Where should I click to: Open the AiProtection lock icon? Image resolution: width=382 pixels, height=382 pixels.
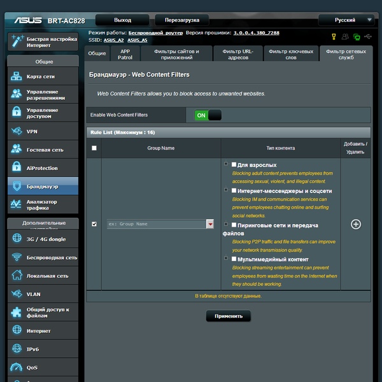pos(17,167)
